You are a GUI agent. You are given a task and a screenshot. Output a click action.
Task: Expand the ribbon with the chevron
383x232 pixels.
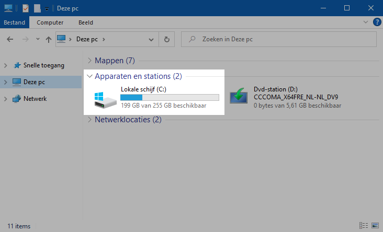pyautogui.click(x=366, y=22)
